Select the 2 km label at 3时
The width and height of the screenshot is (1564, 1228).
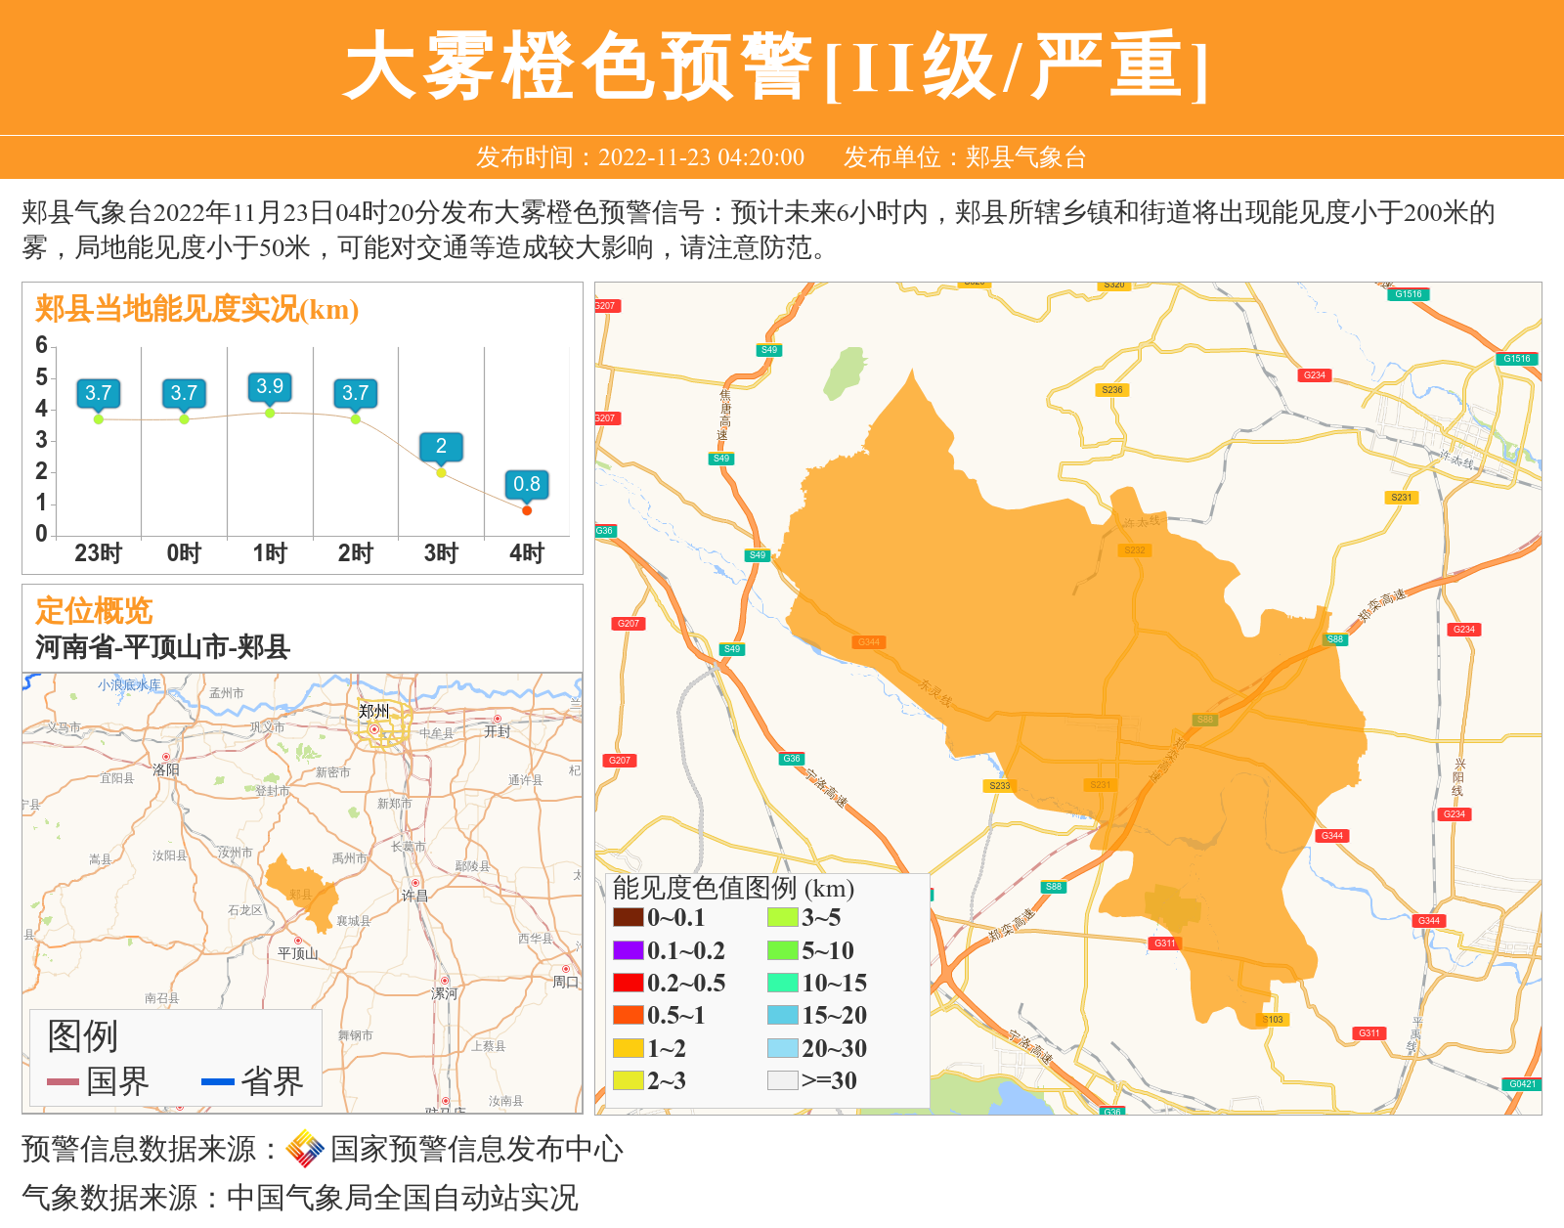point(441,447)
